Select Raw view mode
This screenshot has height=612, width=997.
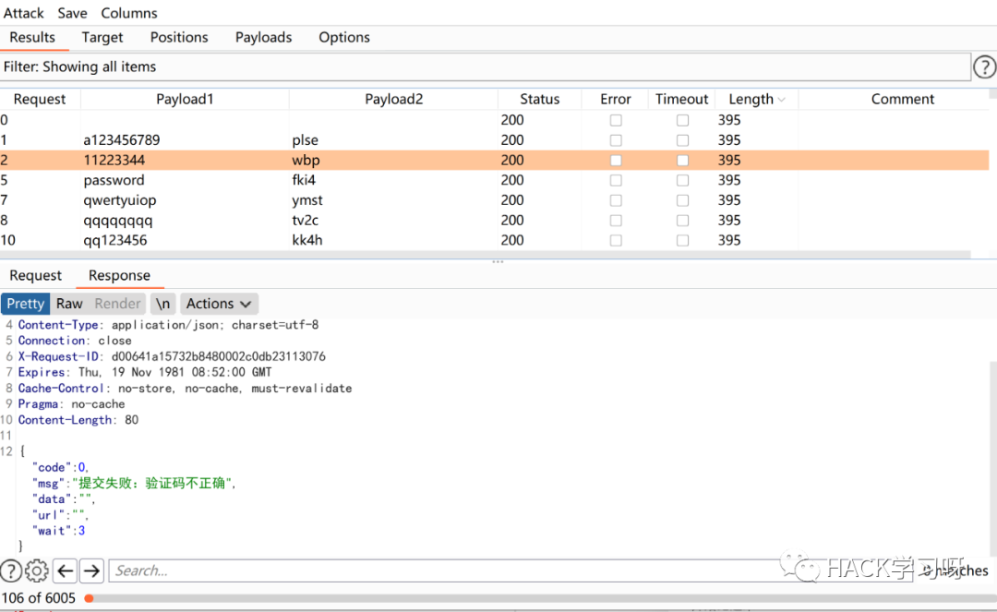point(69,304)
